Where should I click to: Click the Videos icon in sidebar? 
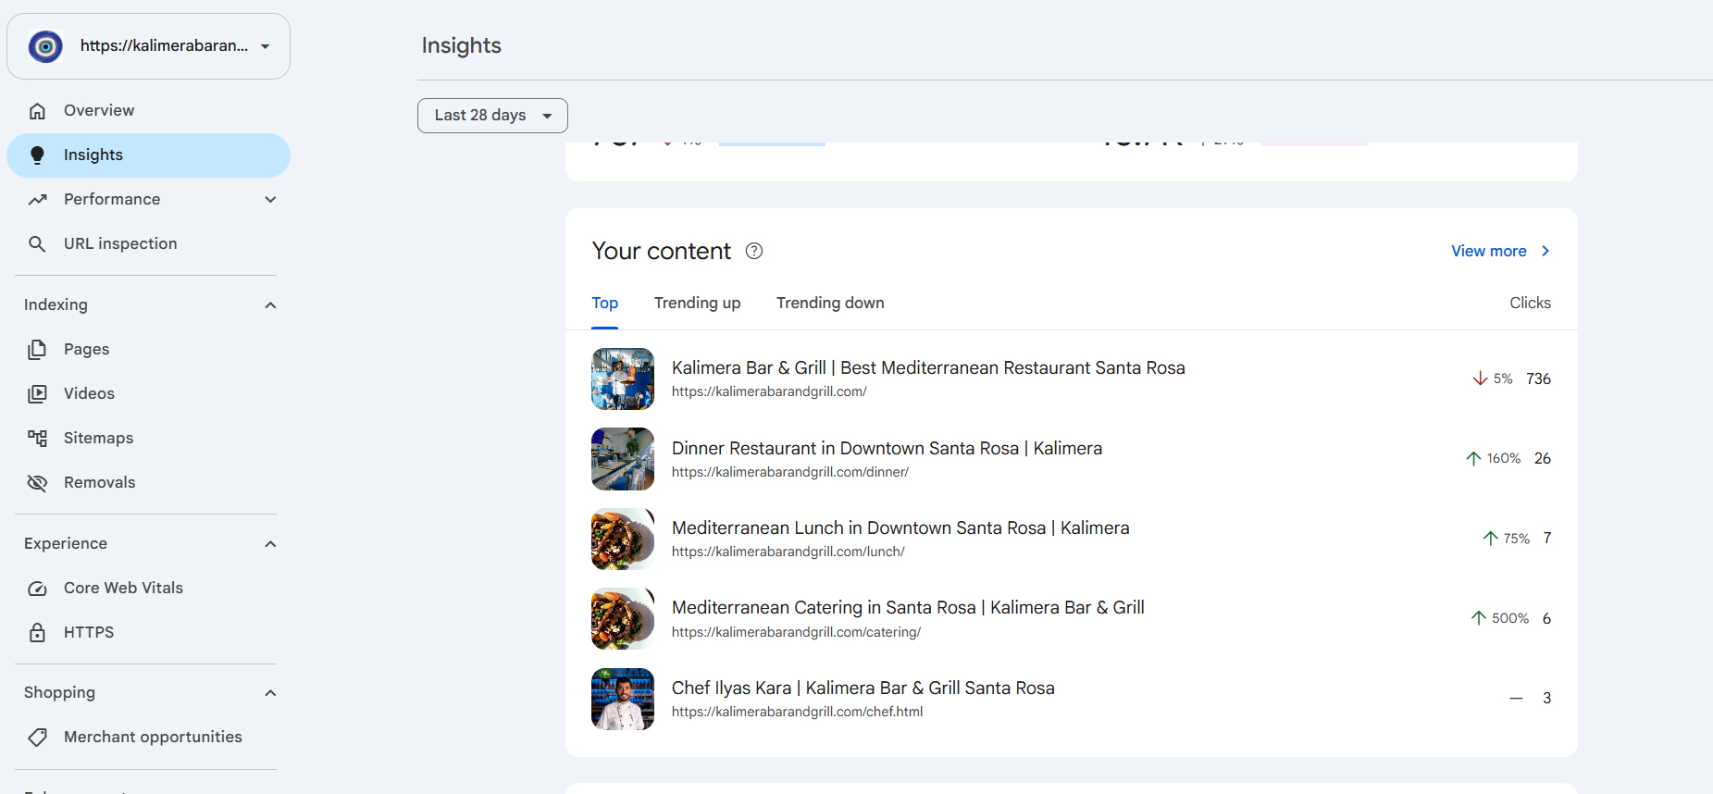pos(37,394)
